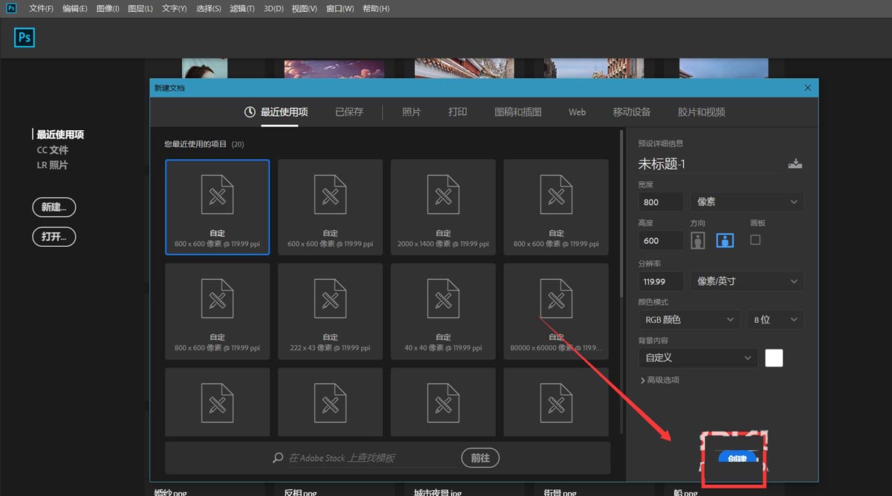Open the 帮助(H) menu

[x=375, y=9]
